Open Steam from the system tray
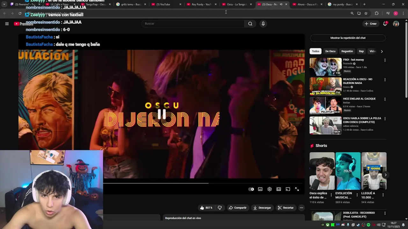 pyautogui.click(x=358, y=225)
